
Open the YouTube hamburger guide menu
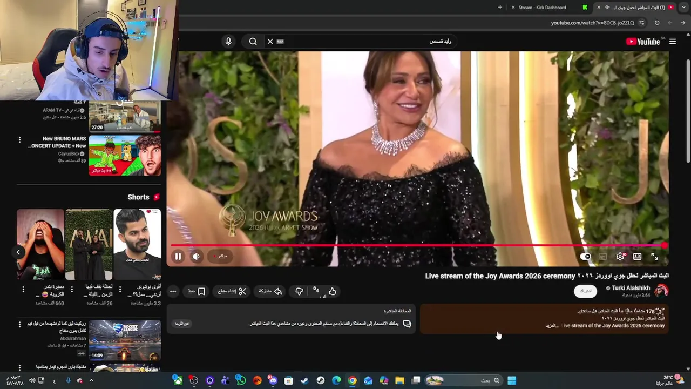point(673,42)
